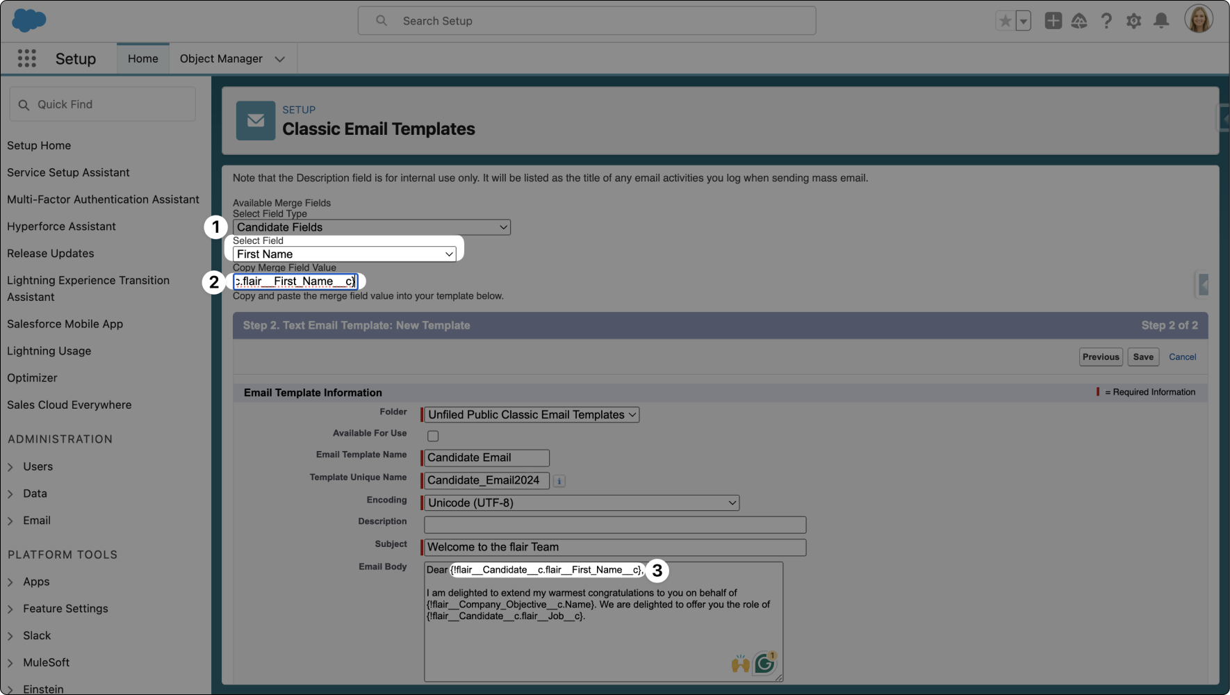Open the Notifications bell

(1161, 21)
